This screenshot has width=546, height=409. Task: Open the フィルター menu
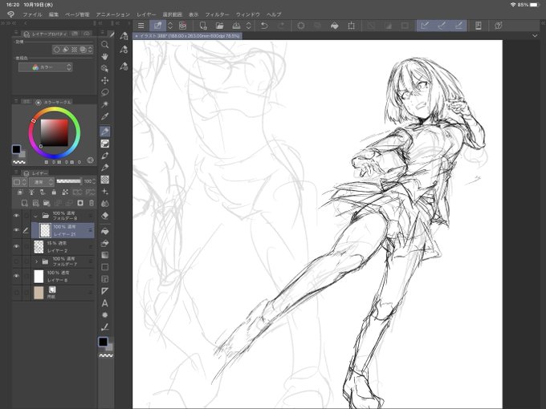coord(217,14)
